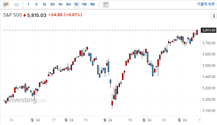Click the red up-arrow price indicator
The height and width of the screenshot is (125, 217).
pos(25,15)
